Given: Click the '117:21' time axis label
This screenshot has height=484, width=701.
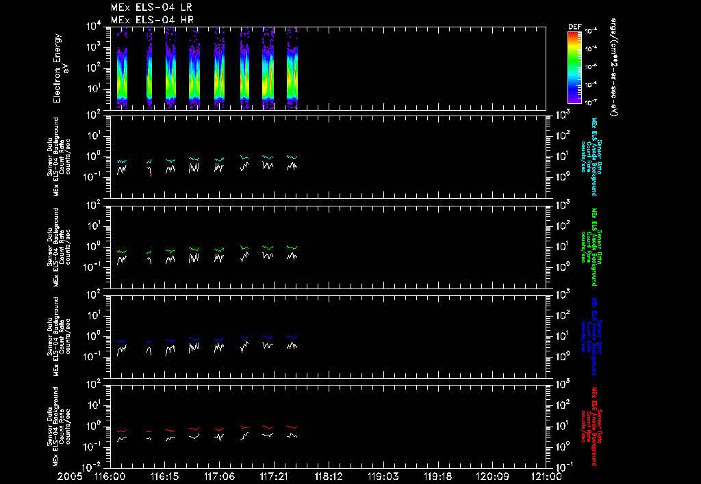Looking at the screenshot, I should click(274, 476).
